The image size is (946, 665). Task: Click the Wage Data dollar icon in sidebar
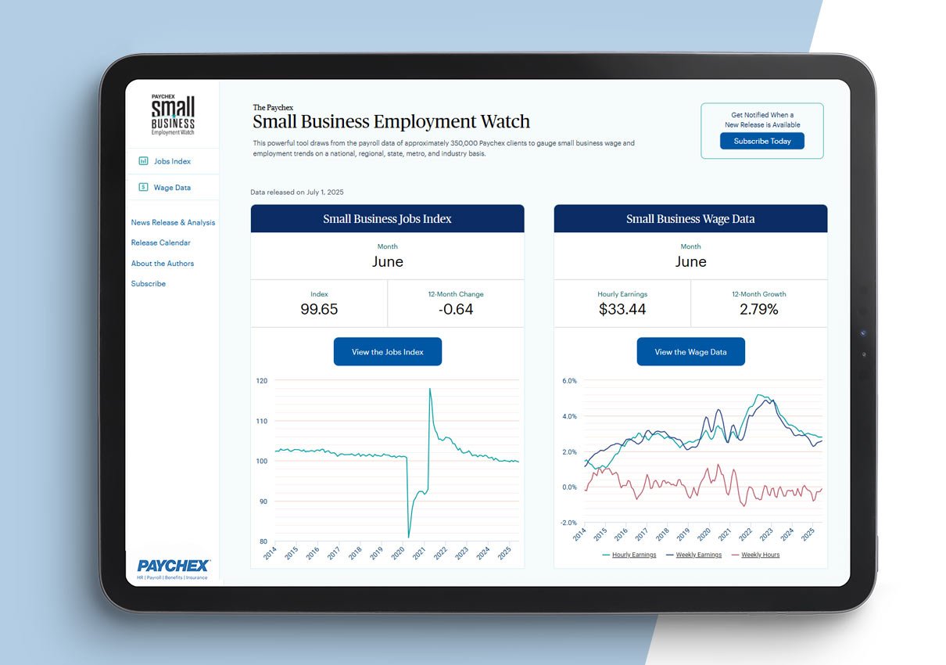pos(143,187)
